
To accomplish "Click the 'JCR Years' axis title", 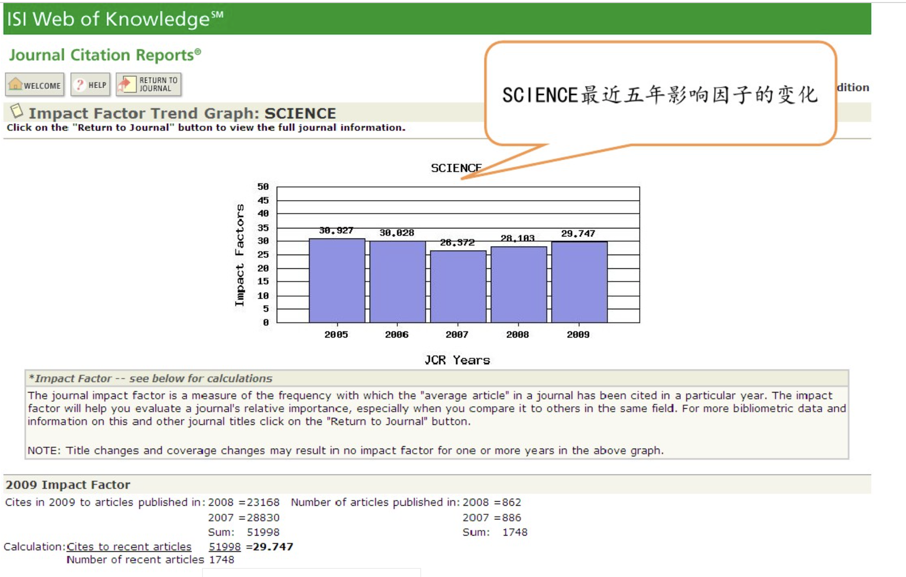I will click(x=458, y=360).
